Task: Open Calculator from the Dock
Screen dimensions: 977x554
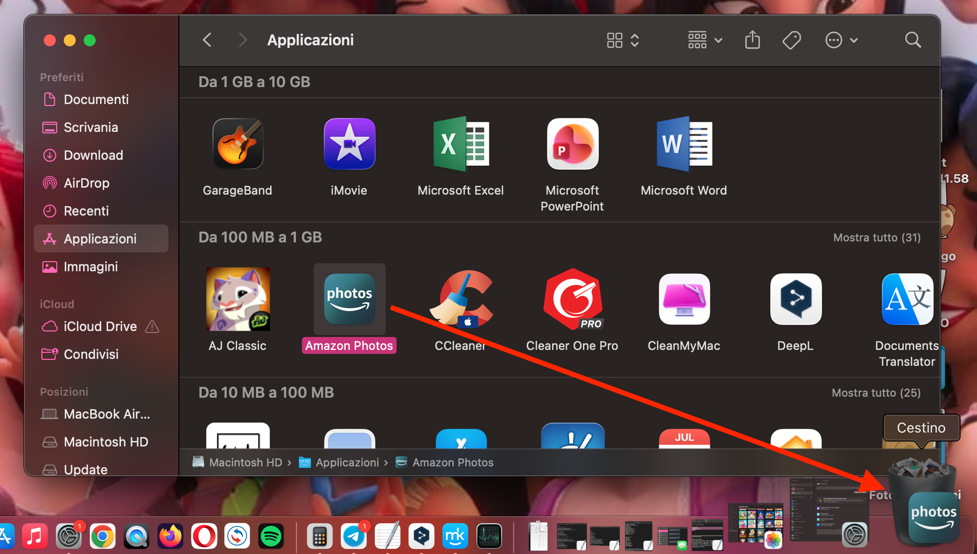Action: pyautogui.click(x=320, y=536)
